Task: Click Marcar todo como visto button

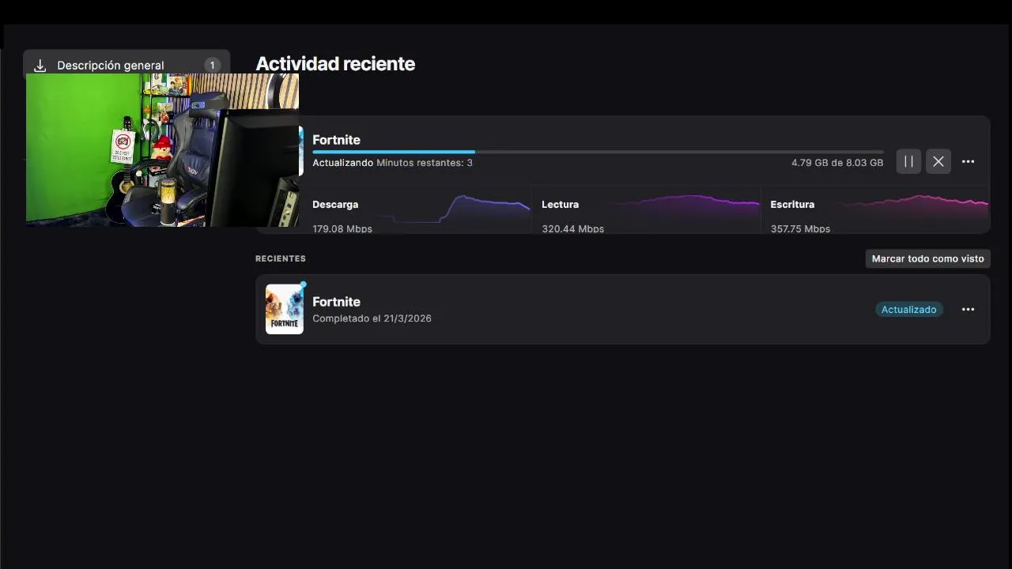Action: (x=927, y=258)
